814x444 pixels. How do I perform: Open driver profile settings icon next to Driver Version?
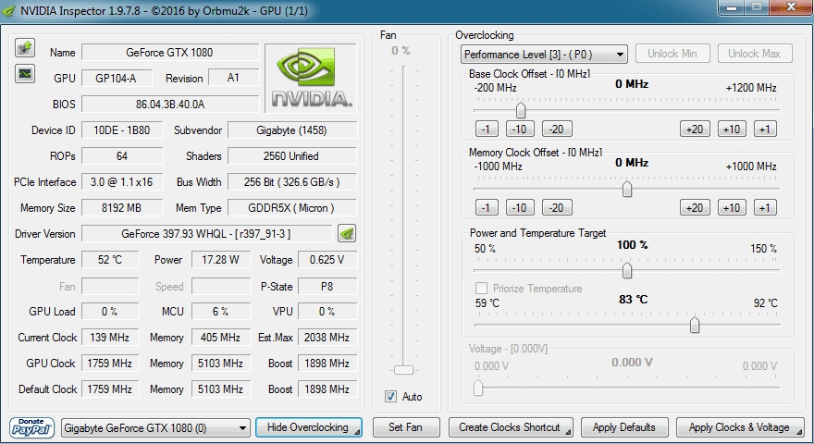[x=346, y=234]
